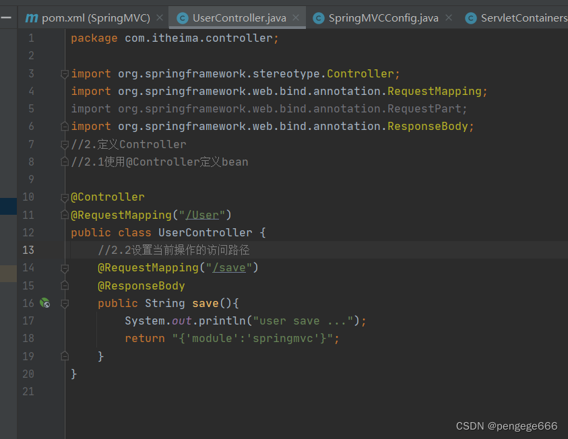Click the class icon on UserController.java tab
Image resolution: width=568 pixels, height=439 pixels.
tap(182, 18)
